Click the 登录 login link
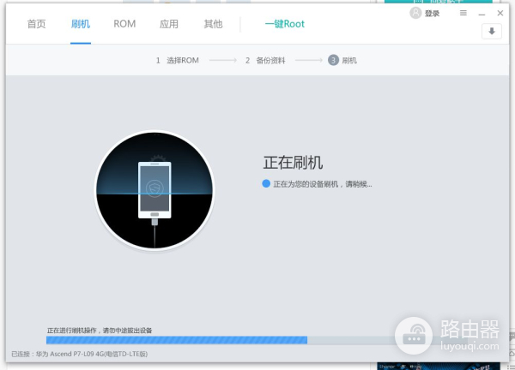 tap(432, 14)
